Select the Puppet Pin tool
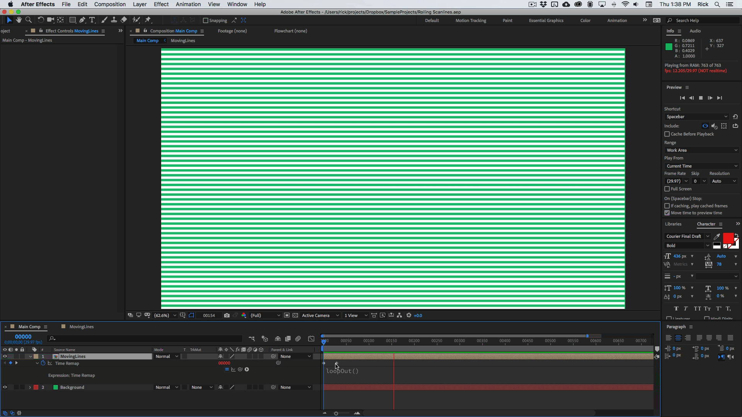Image resolution: width=742 pixels, height=417 pixels. pyautogui.click(x=148, y=20)
